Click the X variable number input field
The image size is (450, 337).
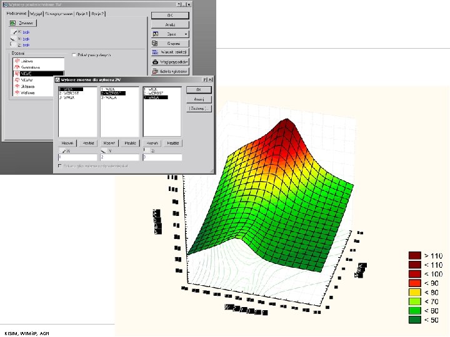point(77,157)
